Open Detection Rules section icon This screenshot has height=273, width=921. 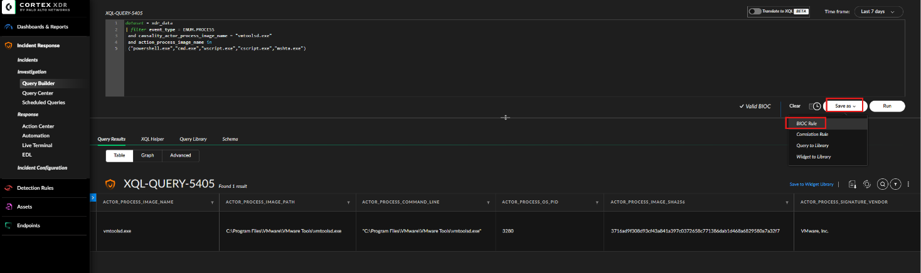coord(8,188)
